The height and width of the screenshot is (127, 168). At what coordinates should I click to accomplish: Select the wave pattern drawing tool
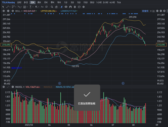point(19,7)
